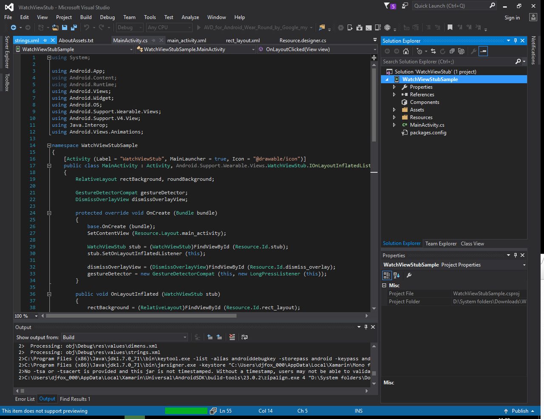Click the Preview Selected Items icon
The height and width of the screenshot is (419, 544).
pos(483,51)
